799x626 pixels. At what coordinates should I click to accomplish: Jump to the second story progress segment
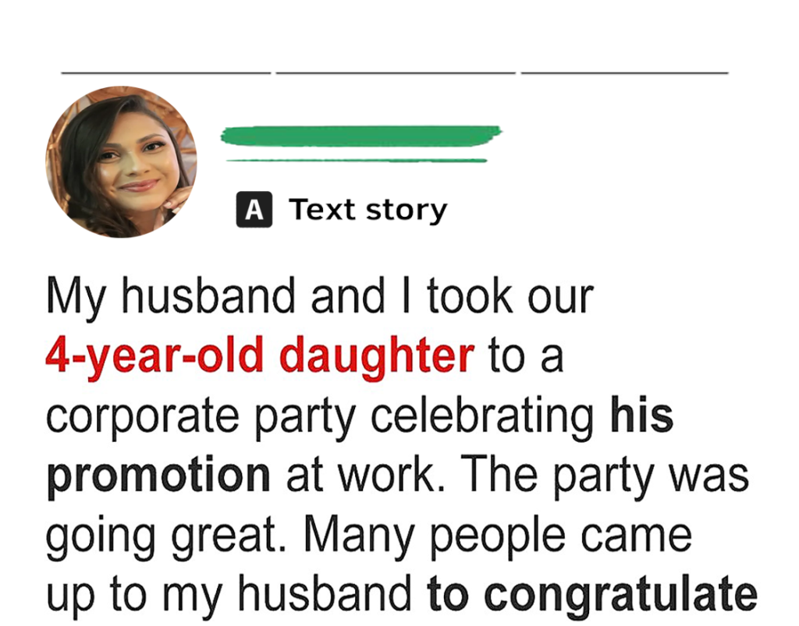point(395,73)
